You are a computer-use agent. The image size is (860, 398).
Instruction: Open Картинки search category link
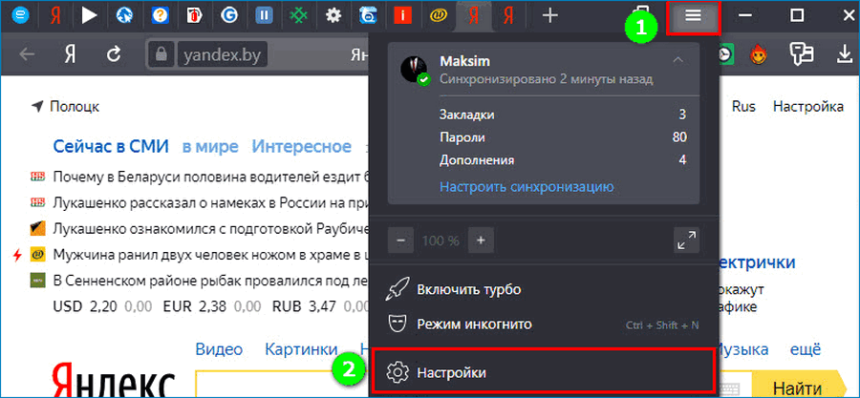point(301,349)
